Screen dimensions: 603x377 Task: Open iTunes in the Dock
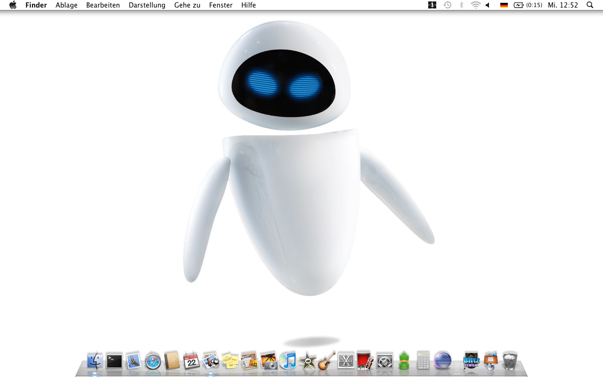tap(288, 361)
